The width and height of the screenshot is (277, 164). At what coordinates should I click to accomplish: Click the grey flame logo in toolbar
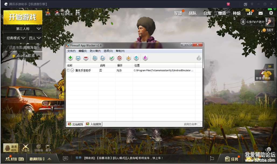199,58
